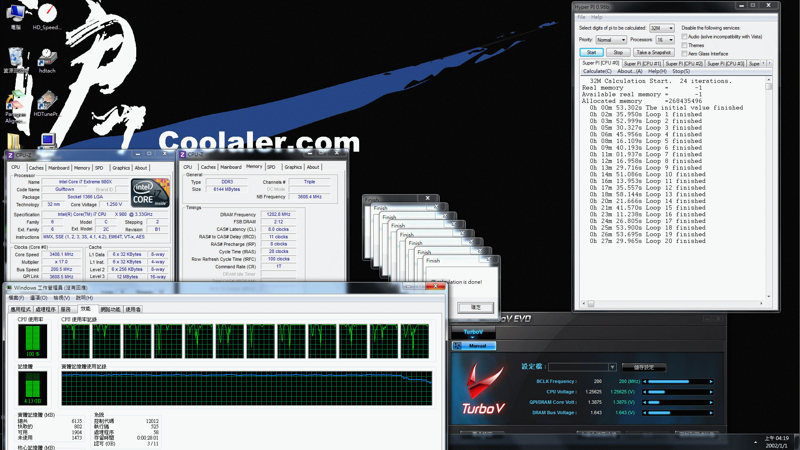Select the Super PI [CPU #3] tab
800x450 pixels.
[725, 64]
